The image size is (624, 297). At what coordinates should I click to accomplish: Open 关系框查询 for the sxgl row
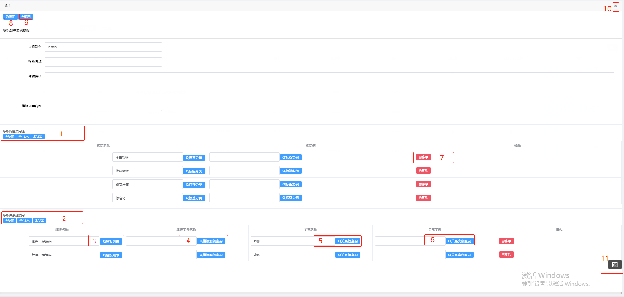pyautogui.click(x=348, y=241)
